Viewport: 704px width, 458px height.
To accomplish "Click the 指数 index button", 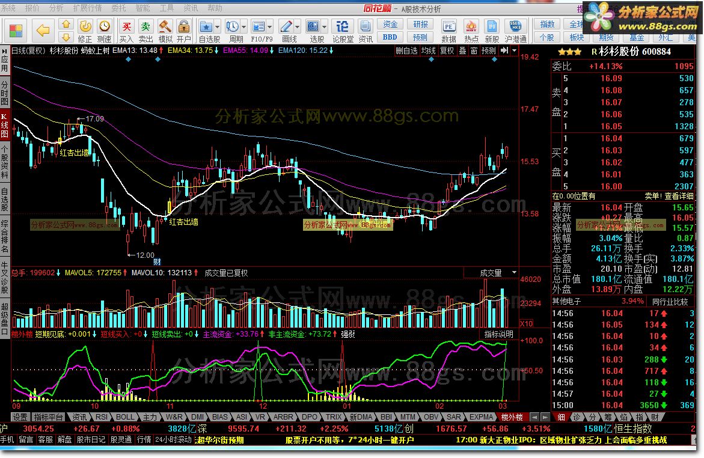I will (x=547, y=24).
